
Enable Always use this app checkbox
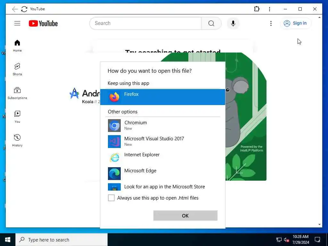pyautogui.click(x=111, y=198)
